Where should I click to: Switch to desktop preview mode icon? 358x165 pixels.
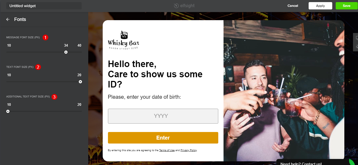click(357, 38)
